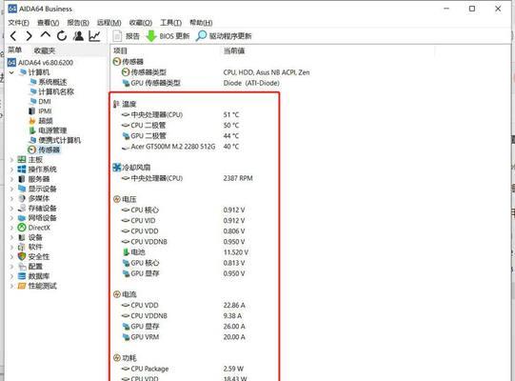
Task: Click the BIOS 更新 green arrow button
Action: coord(168,36)
